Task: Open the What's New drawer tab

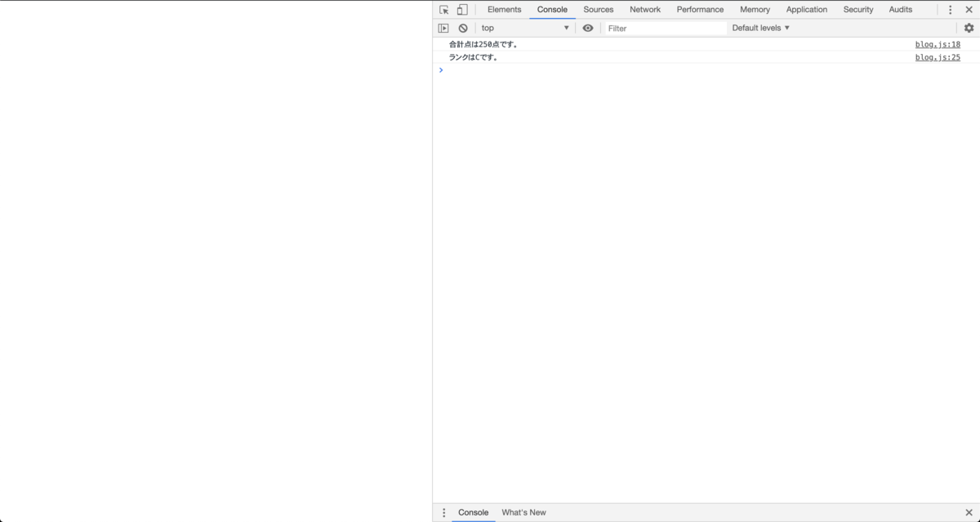Action: pyautogui.click(x=523, y=513)
